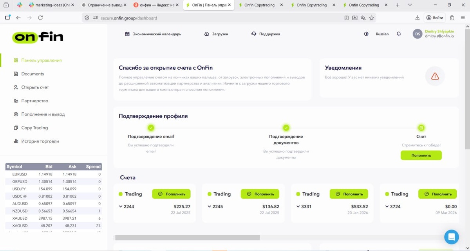Click Пополнить for account 2244

(171, 194)
